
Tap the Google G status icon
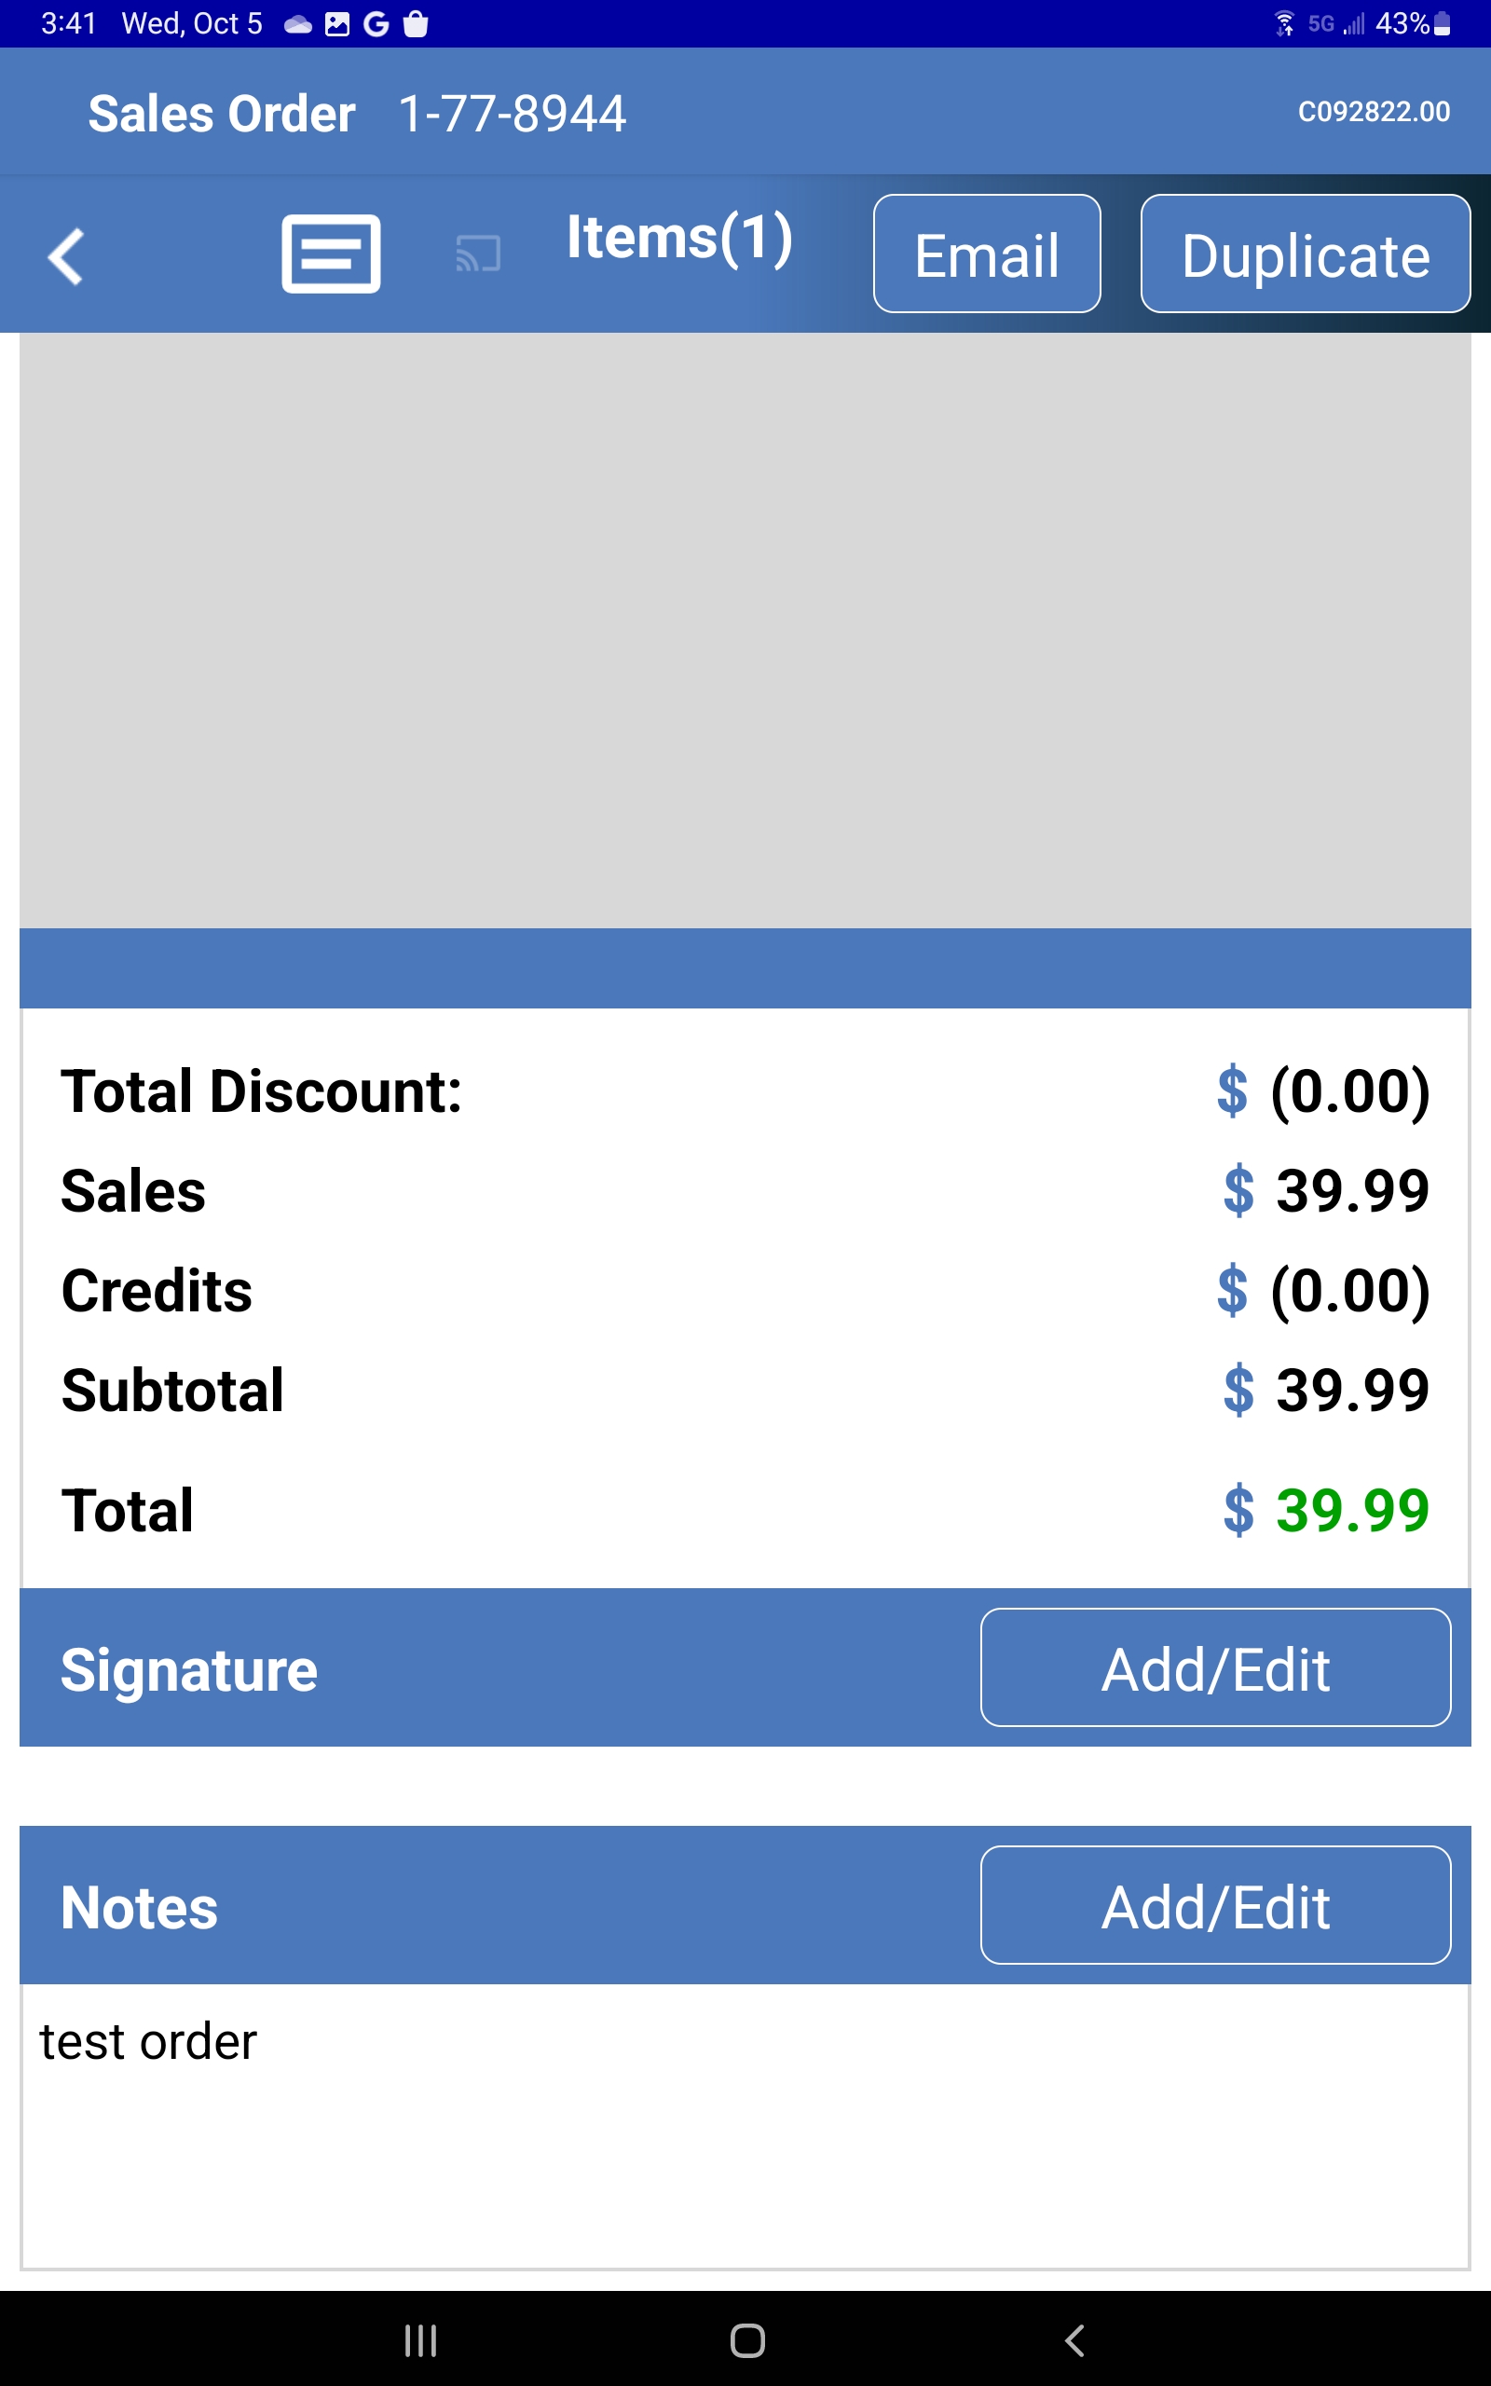(376, 24)
